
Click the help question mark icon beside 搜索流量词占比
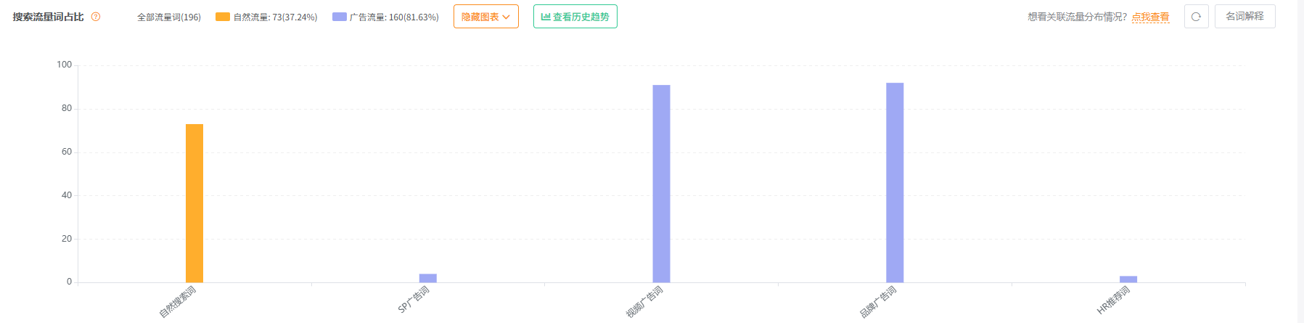tap(96, 17)
